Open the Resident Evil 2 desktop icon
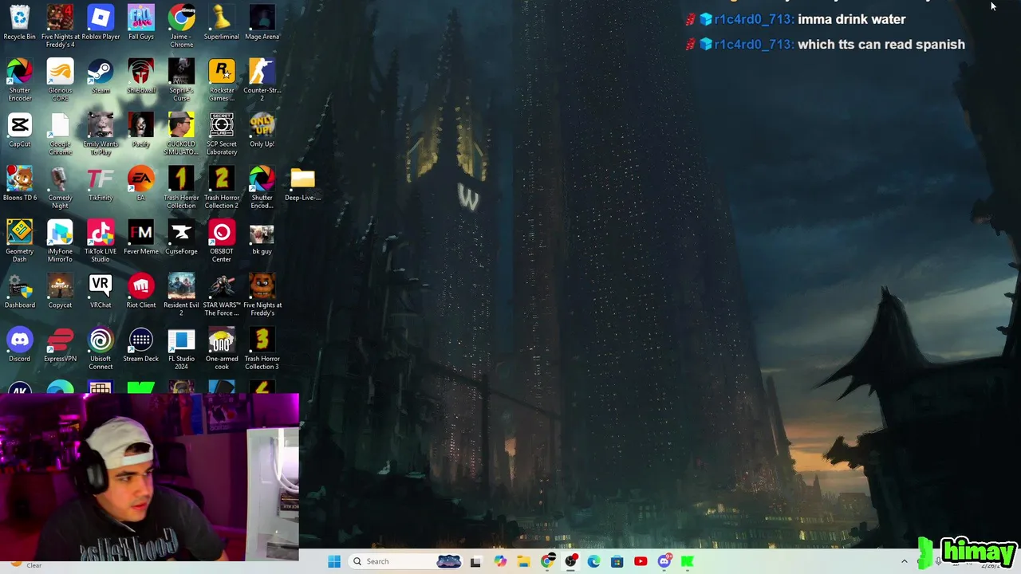 181,295
